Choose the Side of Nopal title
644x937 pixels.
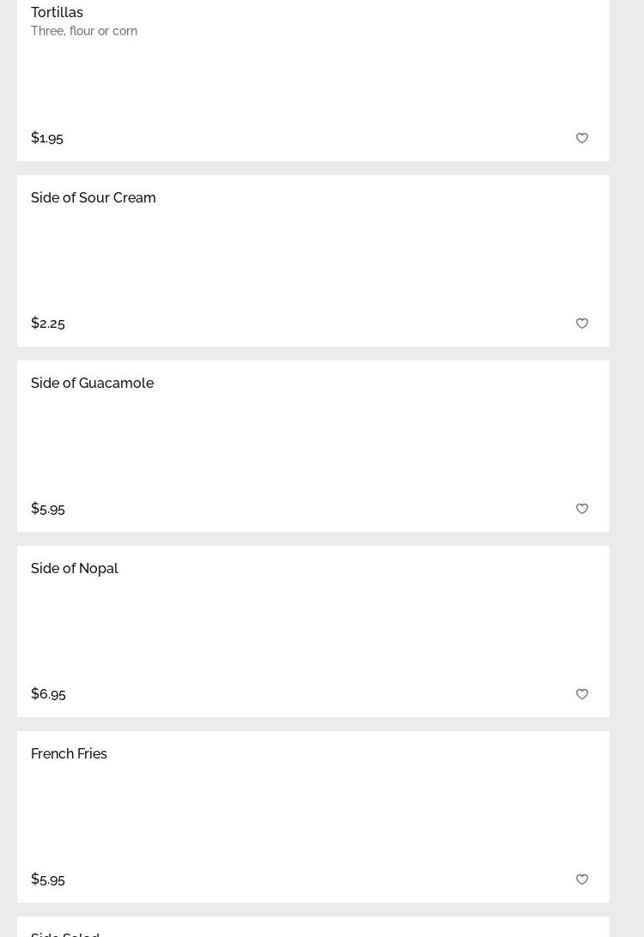pyautogui.click(x=75, y=568)
